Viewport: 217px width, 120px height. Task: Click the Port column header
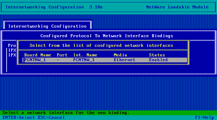pos(62,55)
